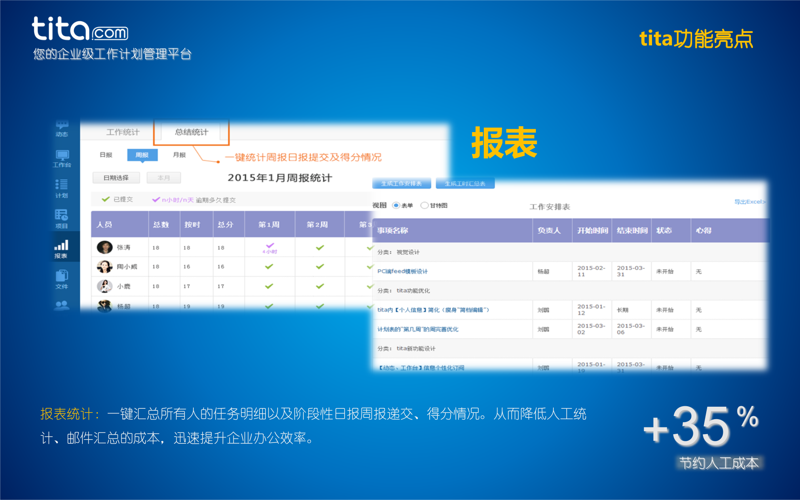Switch to the 总结统计 tab
Screen dimensions: 800x500
(191, 132)
